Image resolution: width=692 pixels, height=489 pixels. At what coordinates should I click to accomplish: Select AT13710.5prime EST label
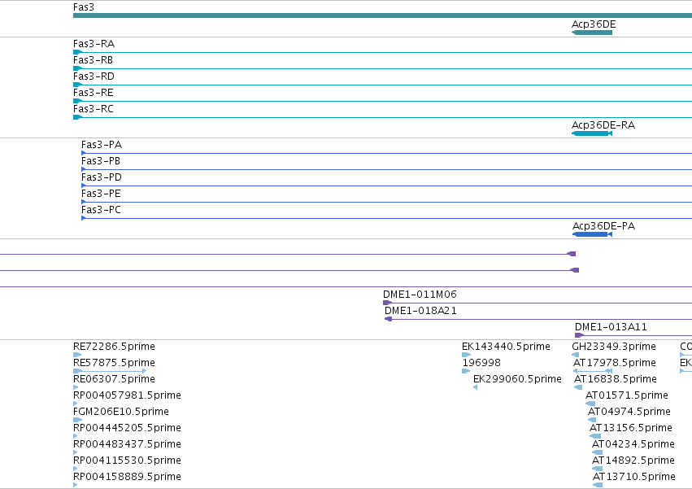[x=633, y=477]
